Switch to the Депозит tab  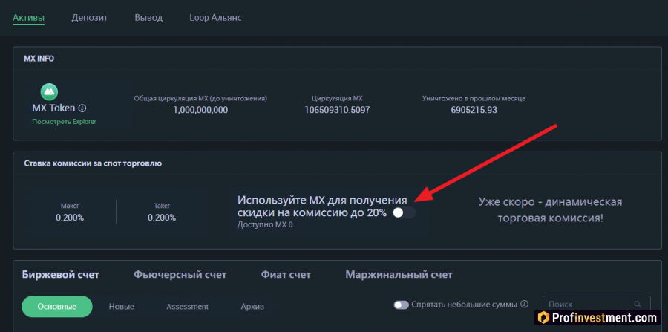pyautogui.click(x=90, y=18)
